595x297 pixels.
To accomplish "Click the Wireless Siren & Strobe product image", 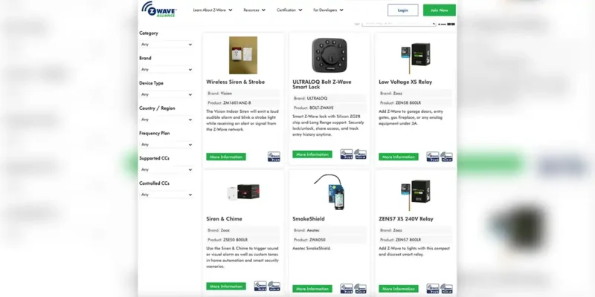I will click(x=243, y=55).
